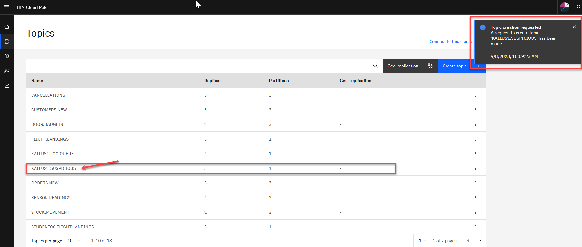582x247 pixels.
Task: Open the hamburger navigation menu
Action: 7,7
